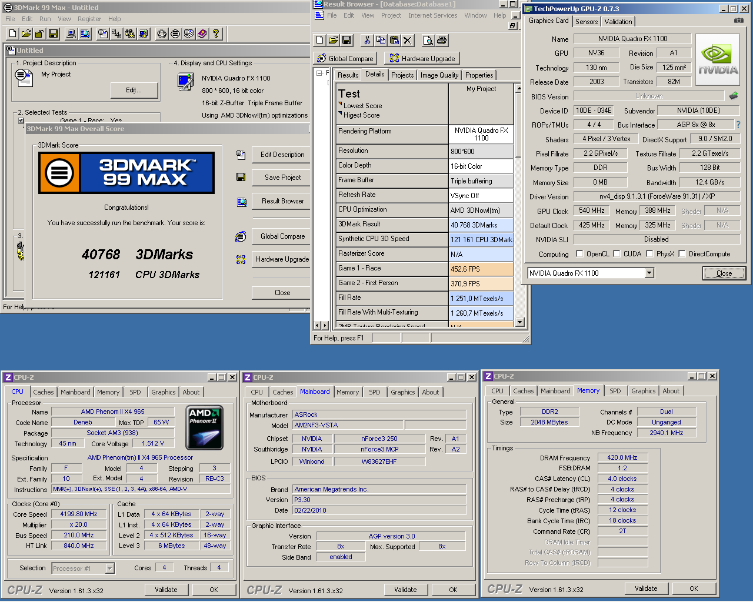Click the Print Preview icon in Result Browser
Viewport: 753px width, 602px height.
tap(428, 40)
